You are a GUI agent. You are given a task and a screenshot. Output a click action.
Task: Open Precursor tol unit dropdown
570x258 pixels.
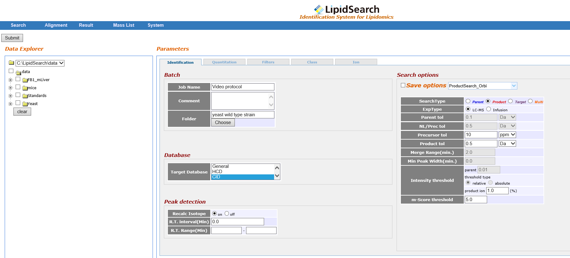click(507, 135)
